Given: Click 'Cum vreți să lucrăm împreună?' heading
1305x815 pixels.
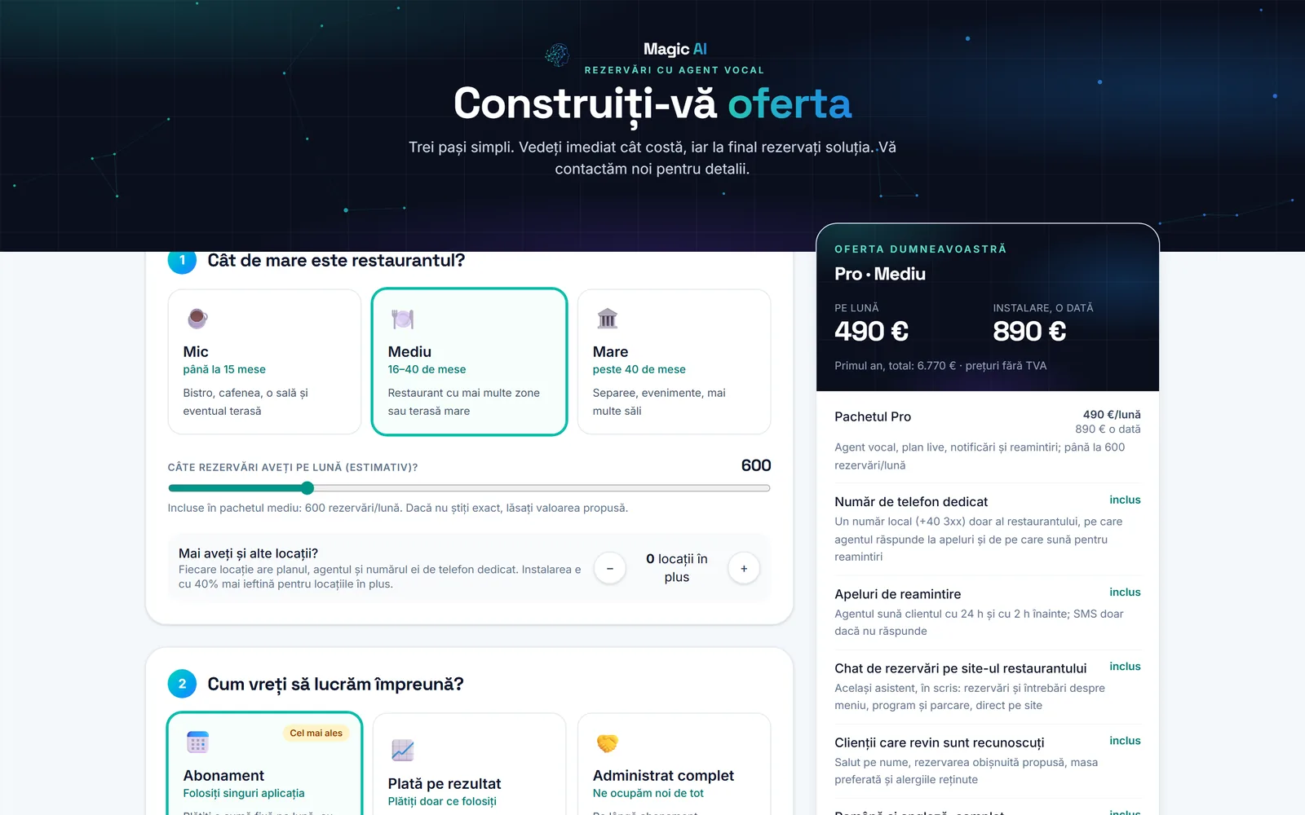Looking at the screenshot, I should tap(335, 685).
